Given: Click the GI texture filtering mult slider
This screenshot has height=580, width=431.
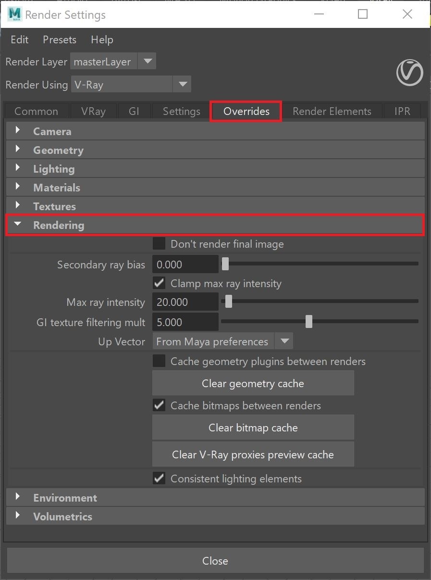Looking at the screenshot, I should point(320,321).
